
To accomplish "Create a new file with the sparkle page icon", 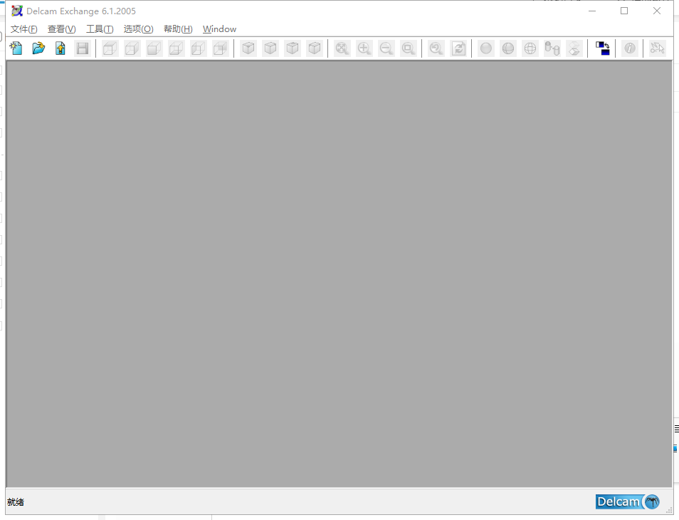I will tap(16, 48).
